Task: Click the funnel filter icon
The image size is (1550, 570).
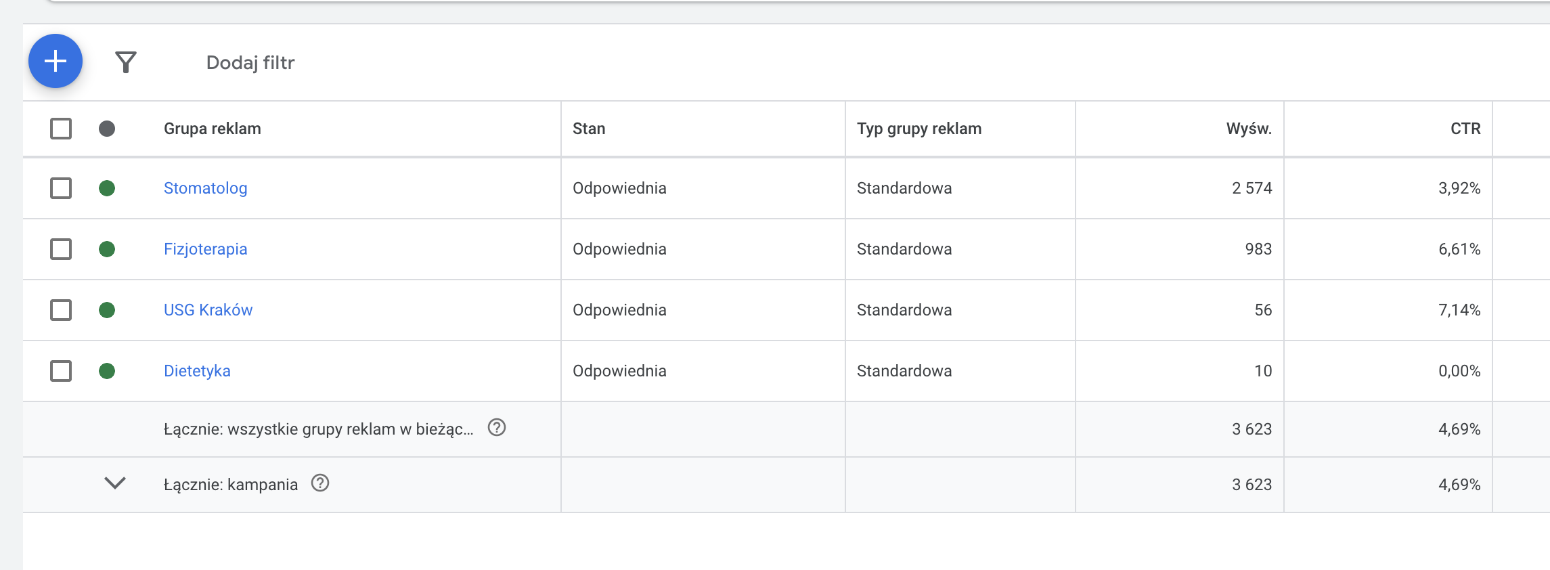Action: [126, 62]
